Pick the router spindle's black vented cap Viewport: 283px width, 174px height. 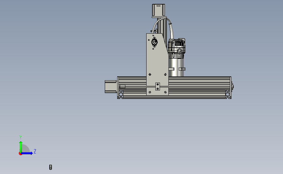[x=177, y=46]
